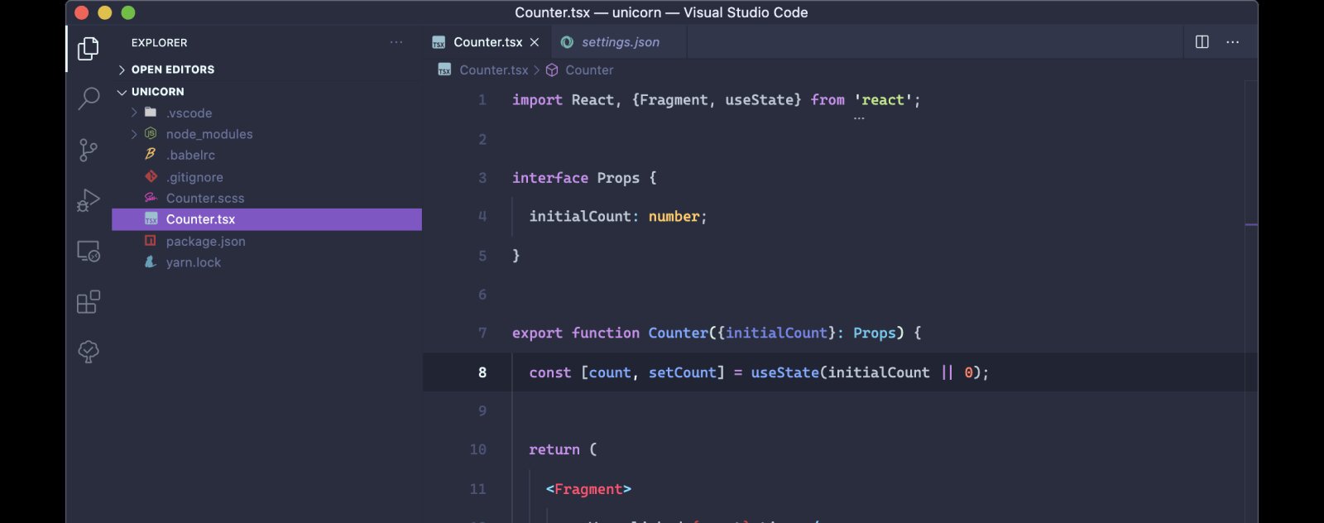Open the Extensions view

(x=88, y=301)
